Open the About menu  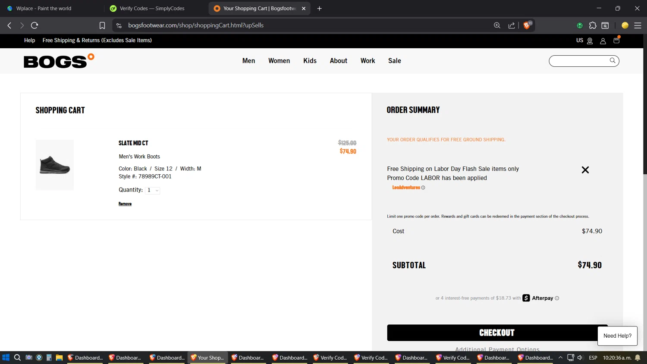point(339,61)
